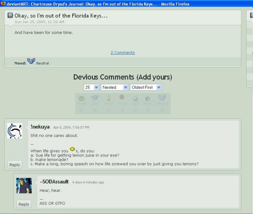Click nekuya's avatar thumbnail
Viewport: 253px width, 214px height.
click(x=15, y=131)
